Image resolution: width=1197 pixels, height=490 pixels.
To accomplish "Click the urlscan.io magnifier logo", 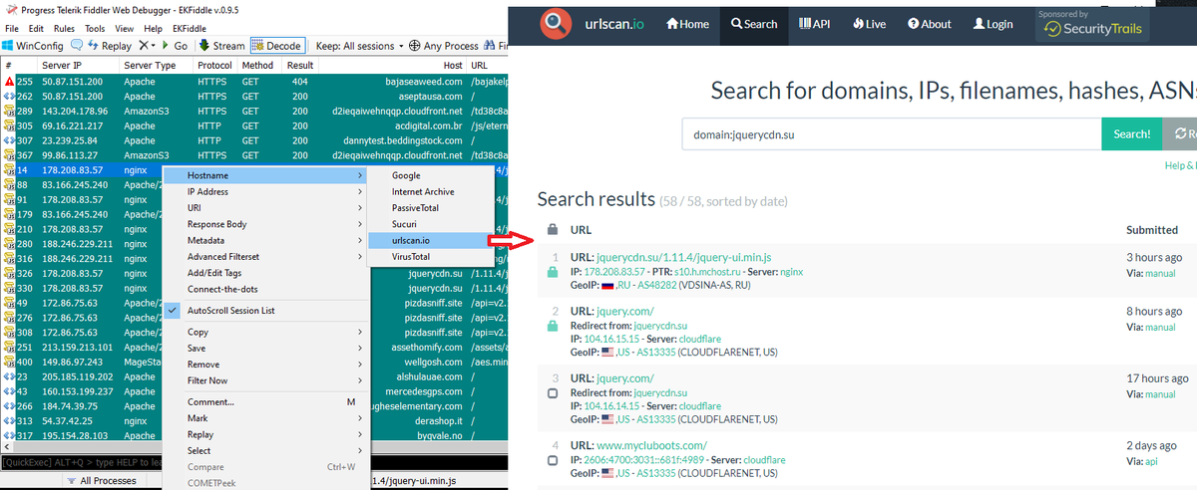I will click(x=558, y=23).
